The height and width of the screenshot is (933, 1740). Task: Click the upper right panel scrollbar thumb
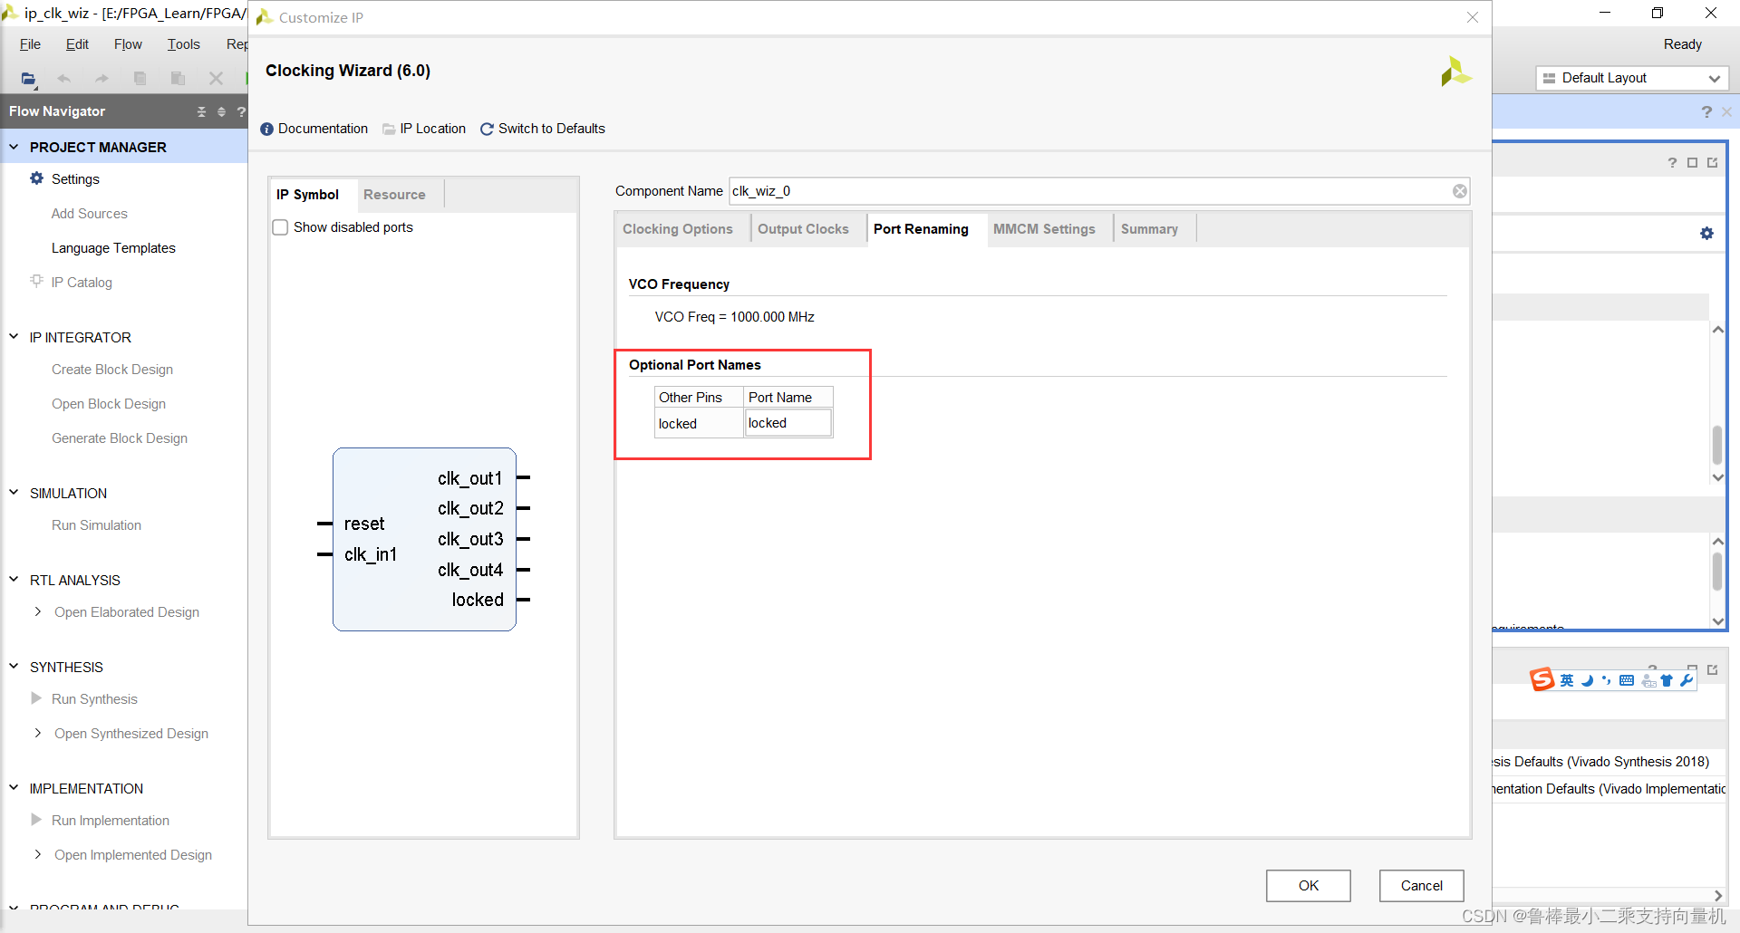click(1717, 445)
